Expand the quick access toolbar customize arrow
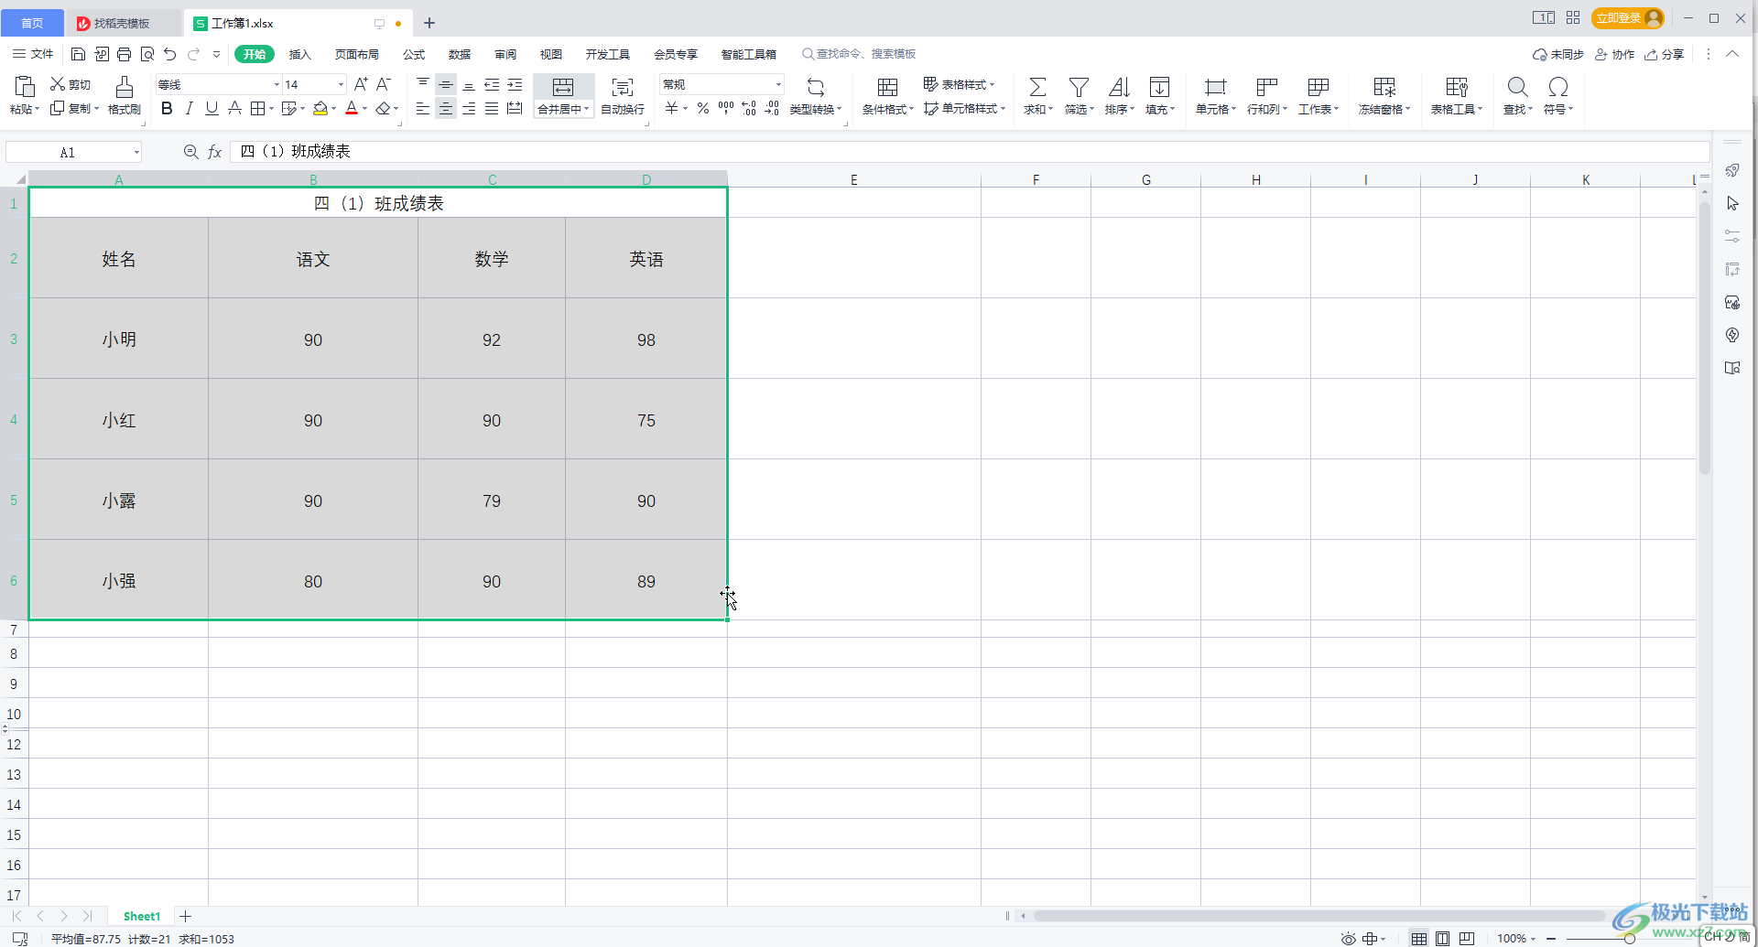The width and height of the screenshot is (1758, 947). (x=217, y=54)
